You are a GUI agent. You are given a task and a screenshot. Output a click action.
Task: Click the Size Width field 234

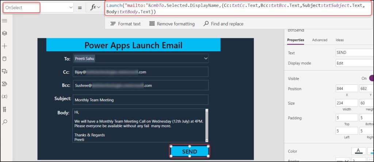[347, 103]
